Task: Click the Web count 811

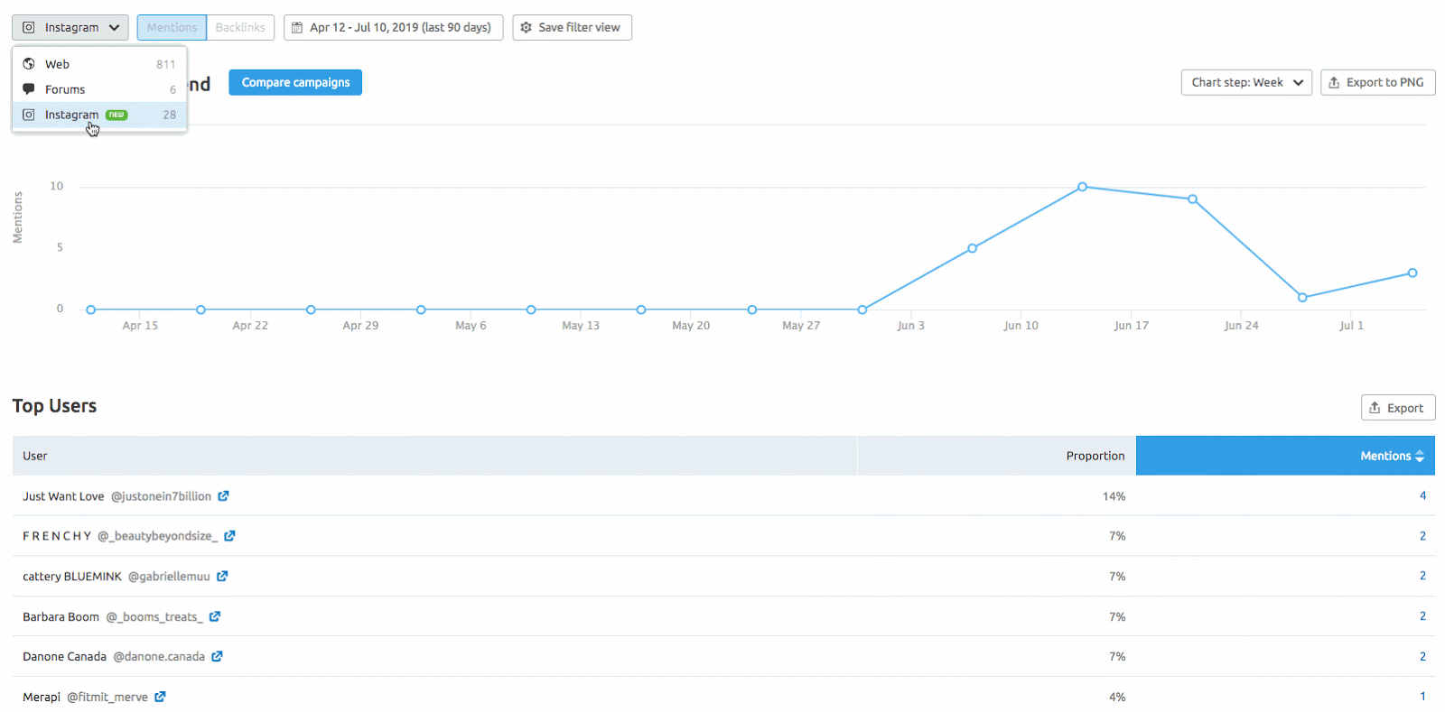Action: pos(165,64)
